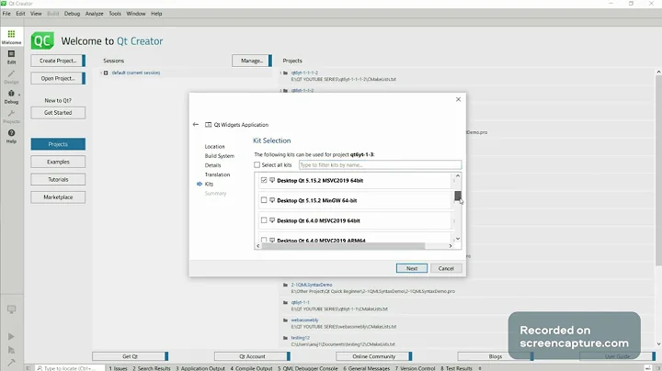Image resolution: width=662 pixels, height=371 pixels.
Task: Click kit list horizontal scroll right arrow
Action: pyautogui.click(x=451, y=246)
